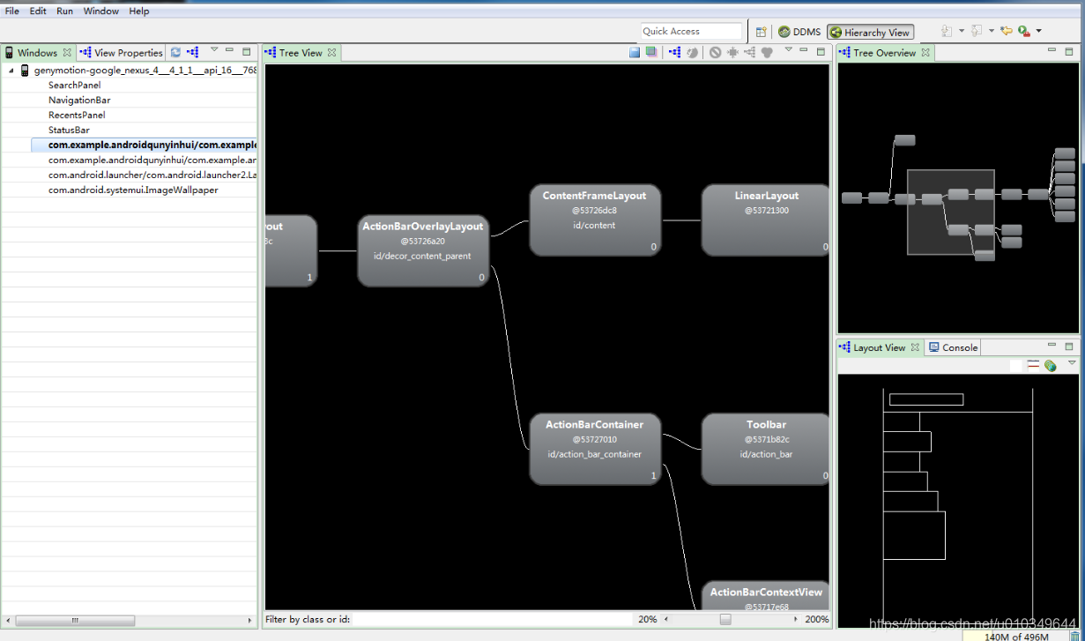Click the Open Perspective icon
Image resolution: width=1085 pixels, height=641 pixels.
762,32
